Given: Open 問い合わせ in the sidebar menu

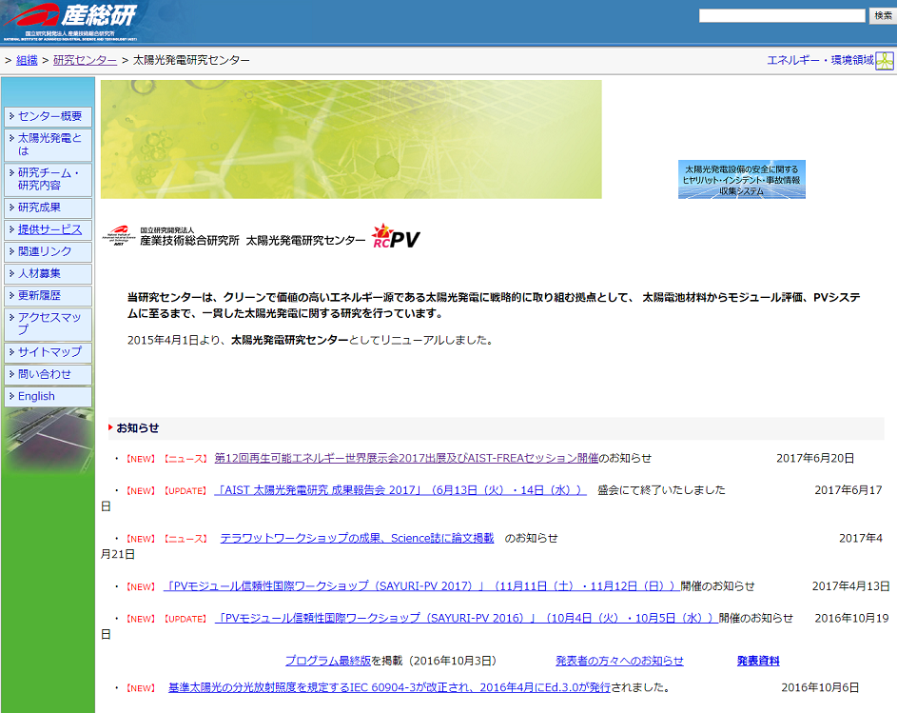Looking at the screenshot, I should 49,374.
